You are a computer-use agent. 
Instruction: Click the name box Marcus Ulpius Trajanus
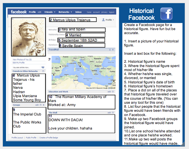pos(73,20)
